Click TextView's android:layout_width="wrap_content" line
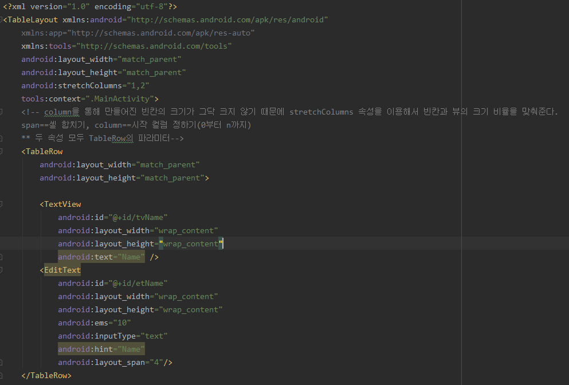 (x=138, y=230)
